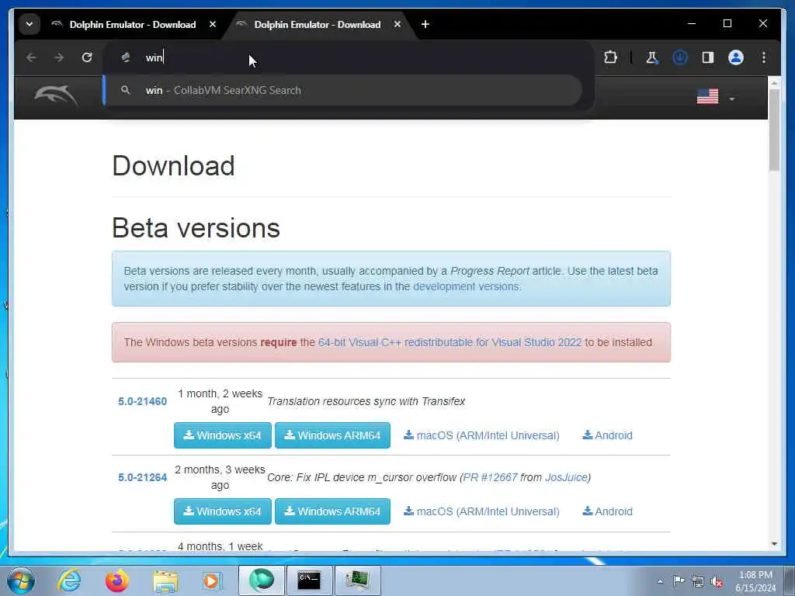Open the downloads icon in toolbar

click(x=680, y=57)
